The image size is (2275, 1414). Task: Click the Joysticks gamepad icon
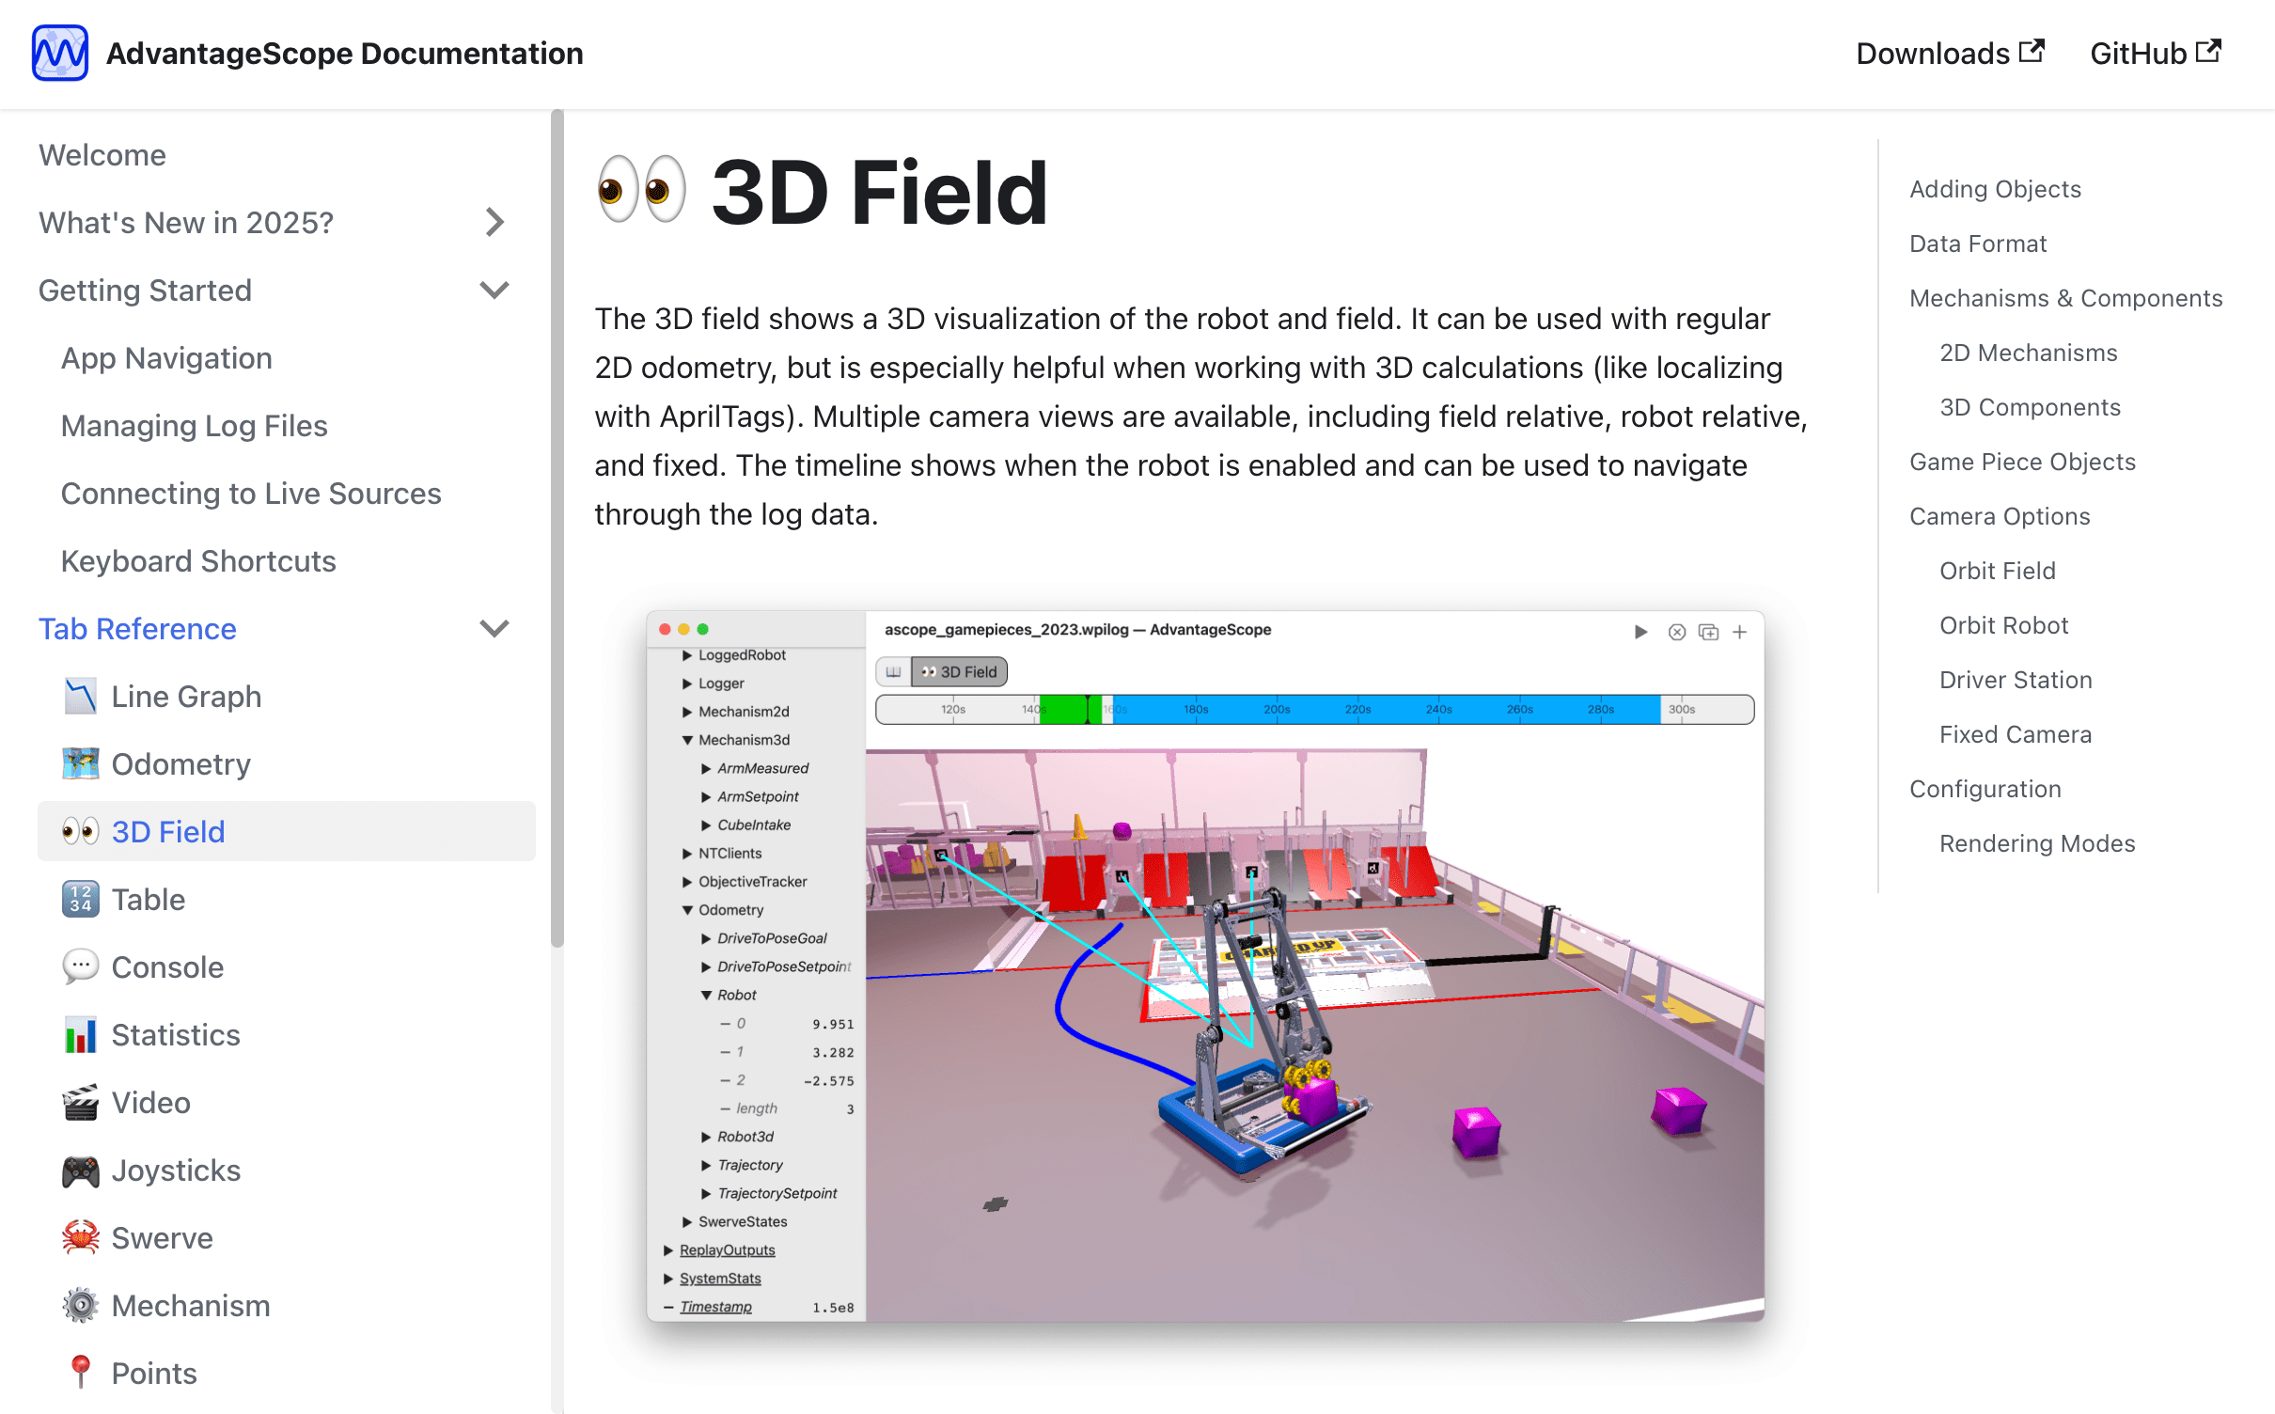click(x=80, y=1170)
